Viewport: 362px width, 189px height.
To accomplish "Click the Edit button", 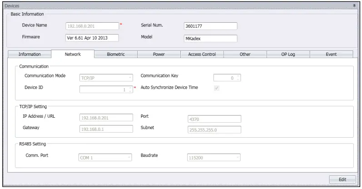I will tap(342, 179).
